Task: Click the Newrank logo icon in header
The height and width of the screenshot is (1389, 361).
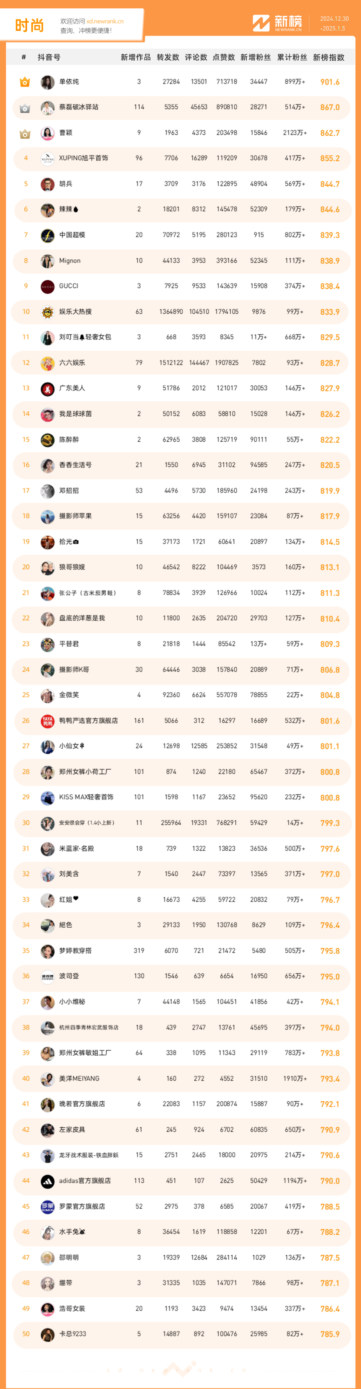Action: [261, 23]
